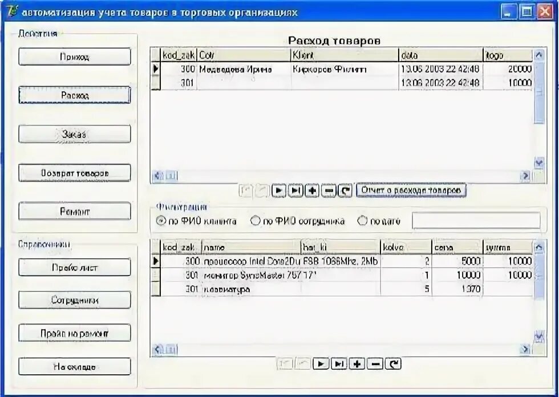Select the itogo cell with 20000
Image resolution: width=559 pixels, height=397 pixels.
[508, 69]
